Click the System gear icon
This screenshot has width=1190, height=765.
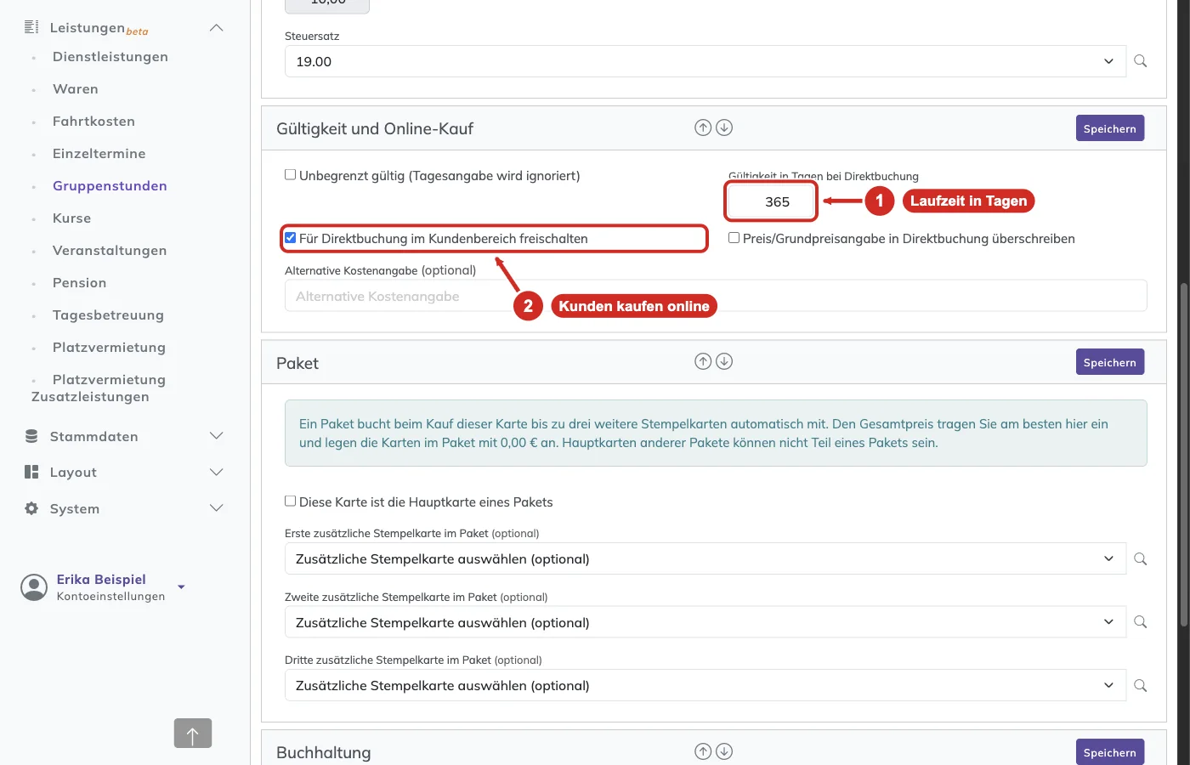tap(31, 508)
